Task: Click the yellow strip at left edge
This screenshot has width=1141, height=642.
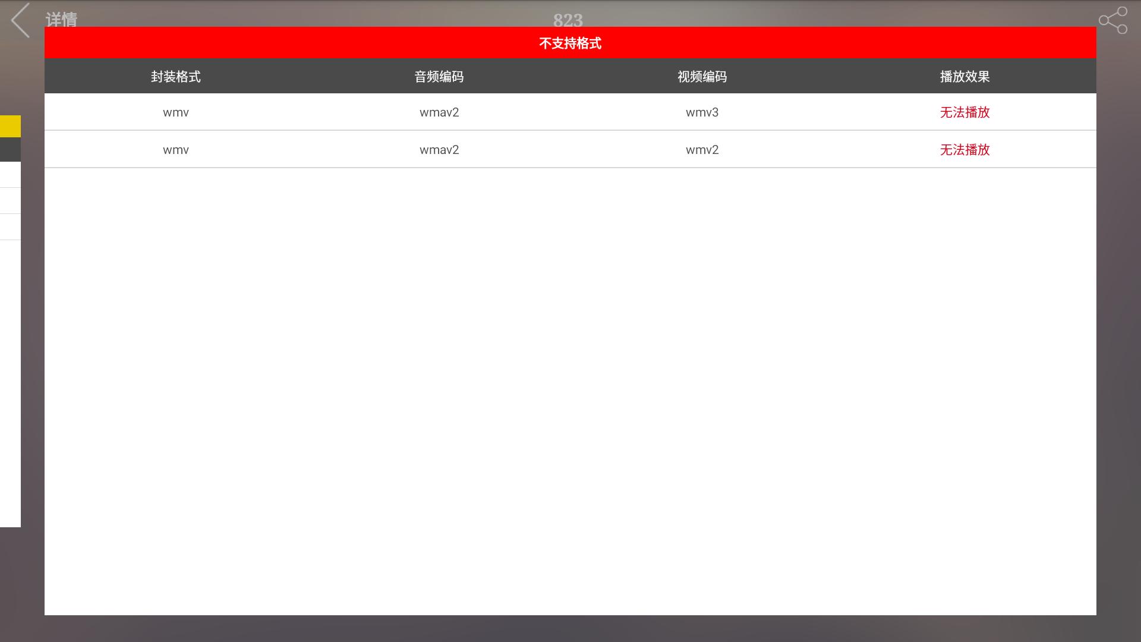Action: coord(10,126)
